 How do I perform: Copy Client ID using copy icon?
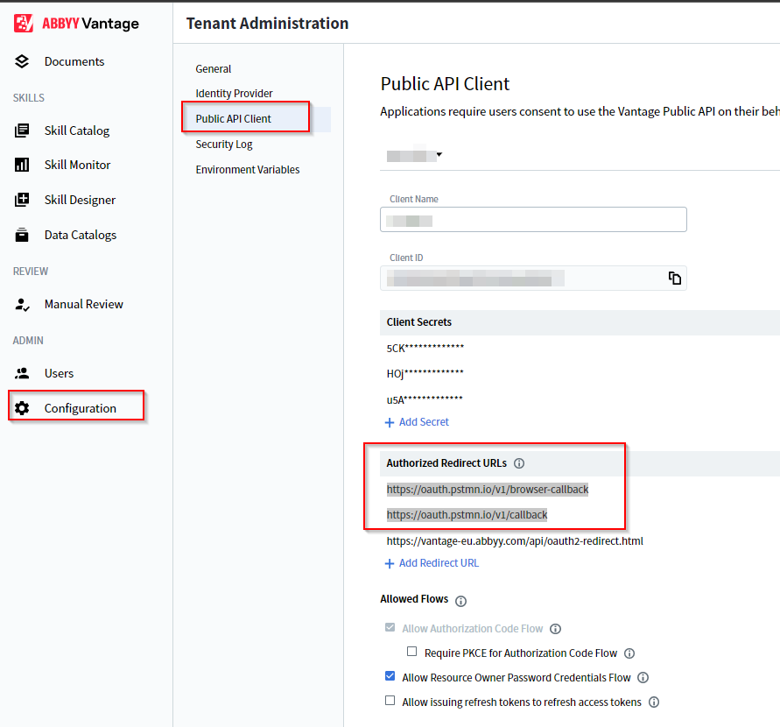click(x=675, y=279)
